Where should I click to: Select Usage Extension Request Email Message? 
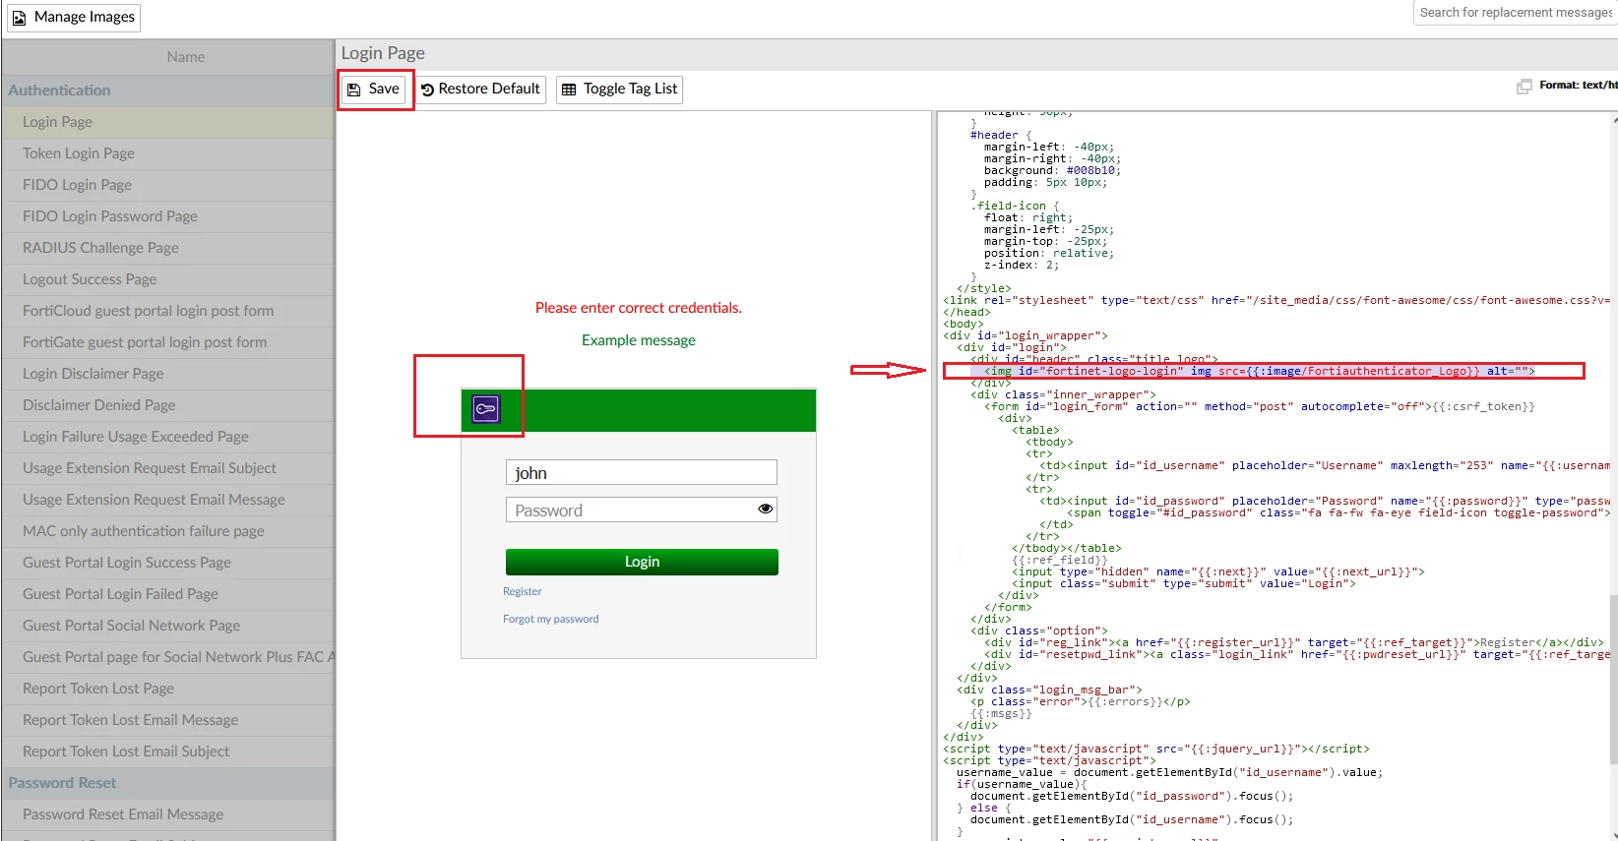(x=168, y=500)
